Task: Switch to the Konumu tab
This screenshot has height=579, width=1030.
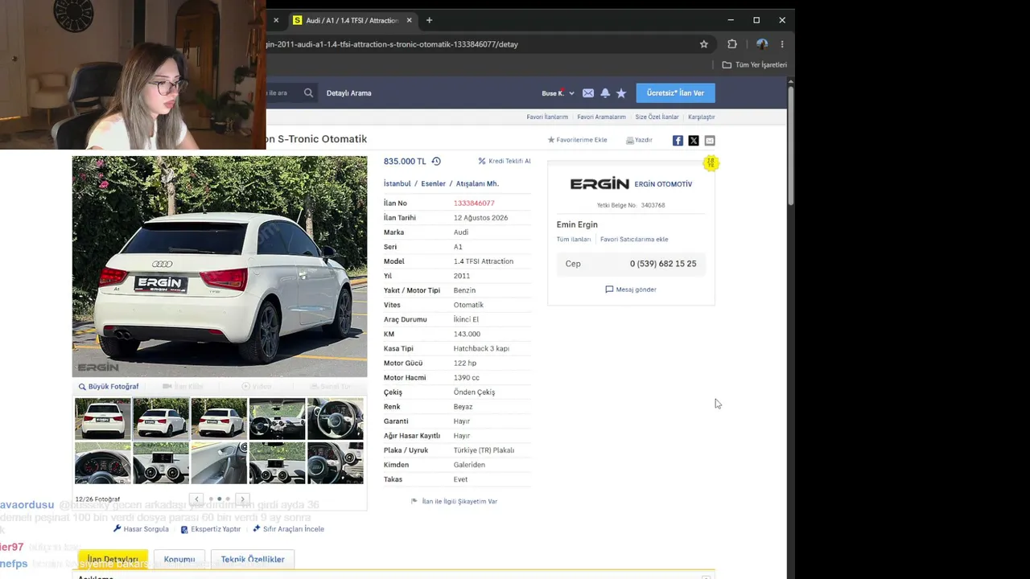Action: 179,559
